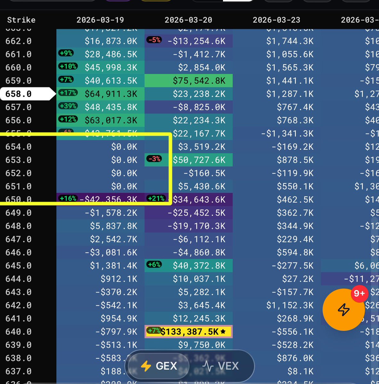379x384 pixels.
Task: Click the -$19,170.3K cell
Action: pyautogui.click(x=189, y=226)
